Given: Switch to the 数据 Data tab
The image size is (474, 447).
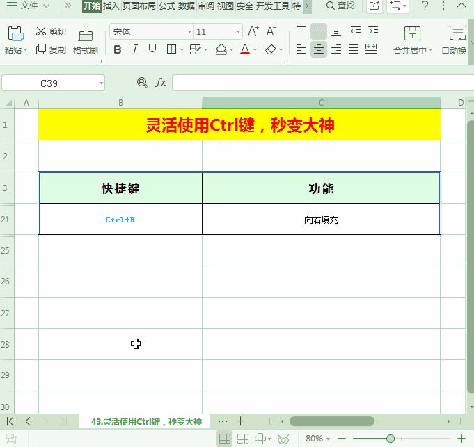Looking at the screenshot, I should click(187, 6).
